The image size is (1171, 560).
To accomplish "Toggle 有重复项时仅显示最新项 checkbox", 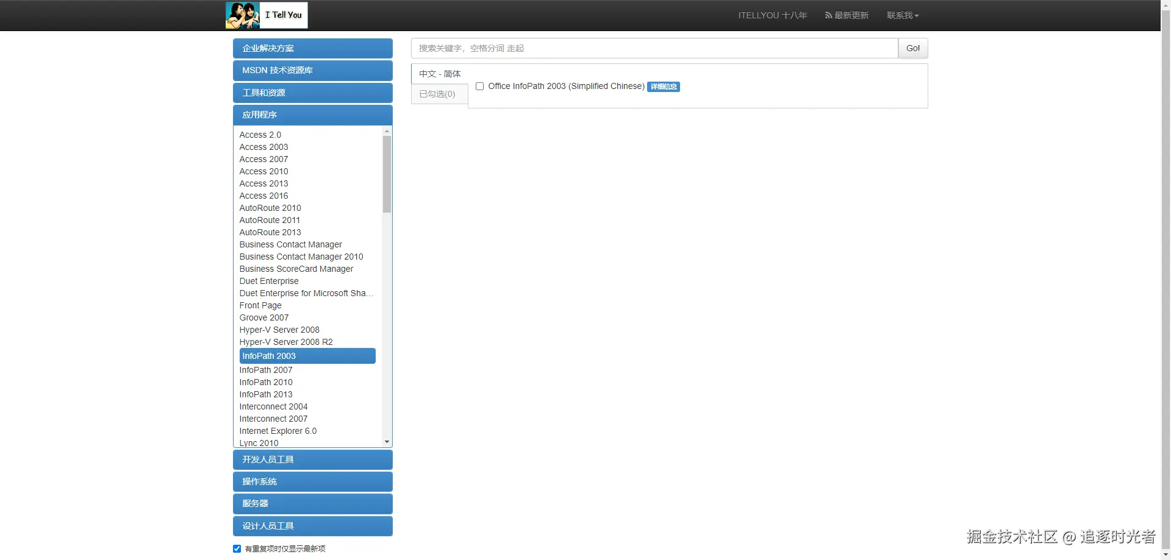I will 237,548.
